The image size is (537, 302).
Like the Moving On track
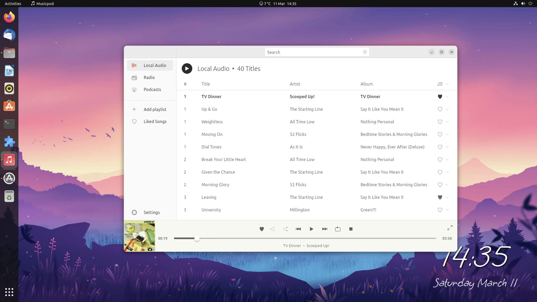click(x=440, y=134)
